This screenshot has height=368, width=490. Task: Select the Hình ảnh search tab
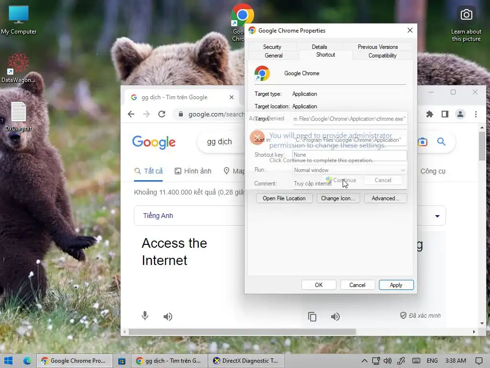(x=193, y=171)
